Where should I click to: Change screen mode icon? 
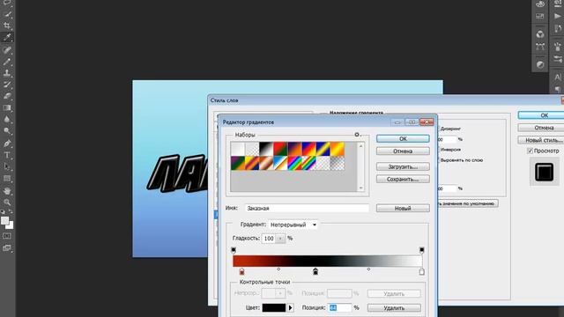coord(7,248)
